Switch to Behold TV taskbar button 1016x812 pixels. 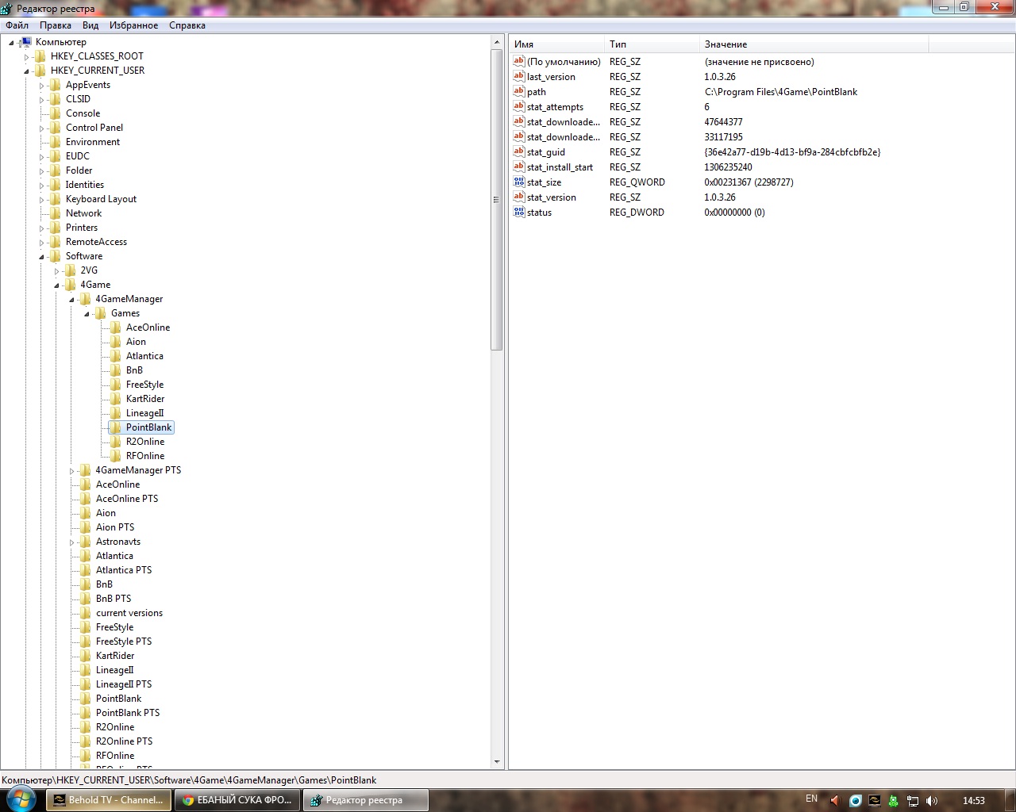(x=108, y=800)
